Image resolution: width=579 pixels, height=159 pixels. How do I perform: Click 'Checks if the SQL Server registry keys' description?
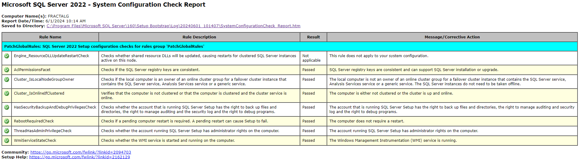click(150, 70)
